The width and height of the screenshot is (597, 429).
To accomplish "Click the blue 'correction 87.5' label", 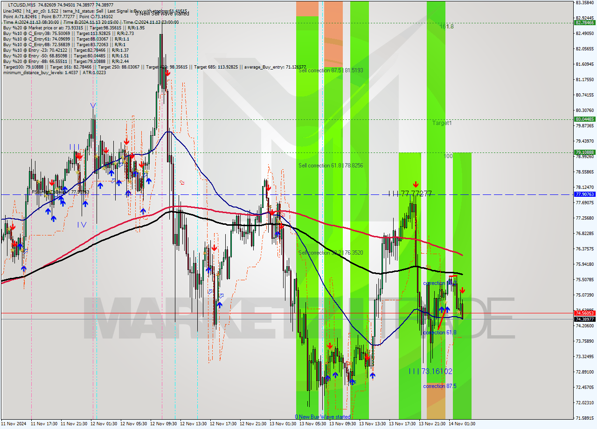I will click(x=440, y=386).
